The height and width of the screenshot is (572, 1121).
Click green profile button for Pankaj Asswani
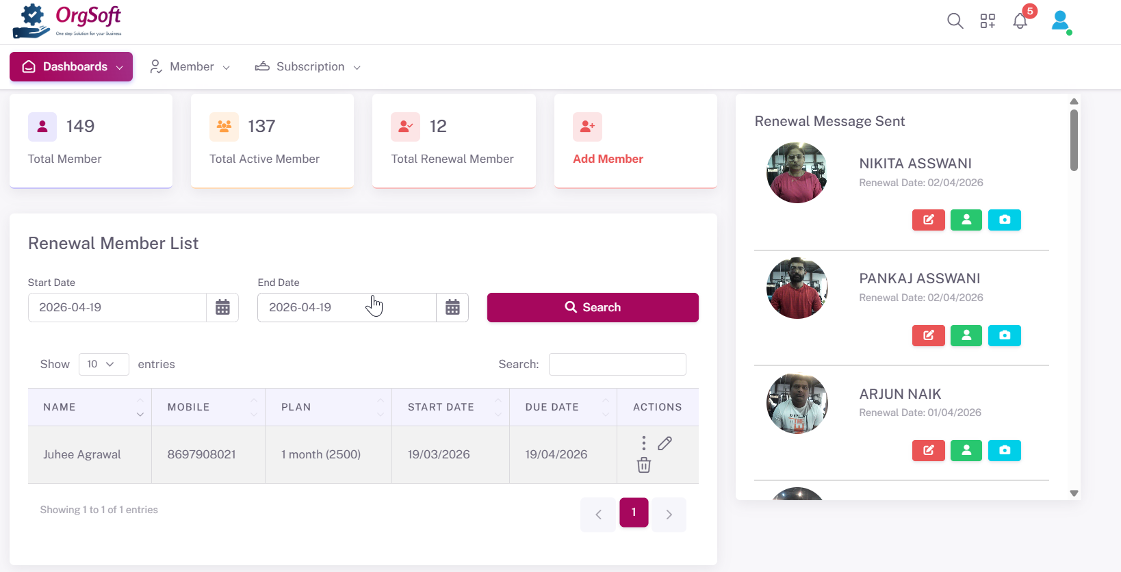coord(966,335)
